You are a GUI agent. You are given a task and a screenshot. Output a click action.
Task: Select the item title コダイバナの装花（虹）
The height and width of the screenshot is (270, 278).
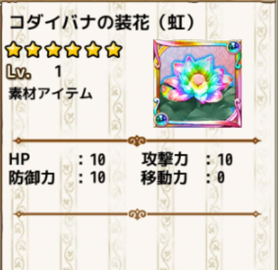tap(102, 23)
